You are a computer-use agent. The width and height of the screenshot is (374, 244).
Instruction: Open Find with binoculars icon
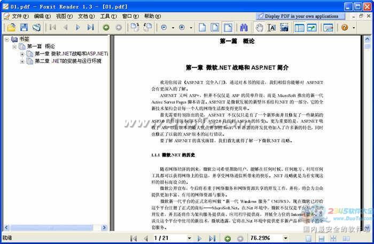[244, 28]
